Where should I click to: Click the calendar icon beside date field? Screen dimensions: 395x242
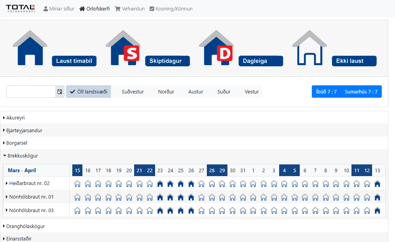tap(59, 92)
